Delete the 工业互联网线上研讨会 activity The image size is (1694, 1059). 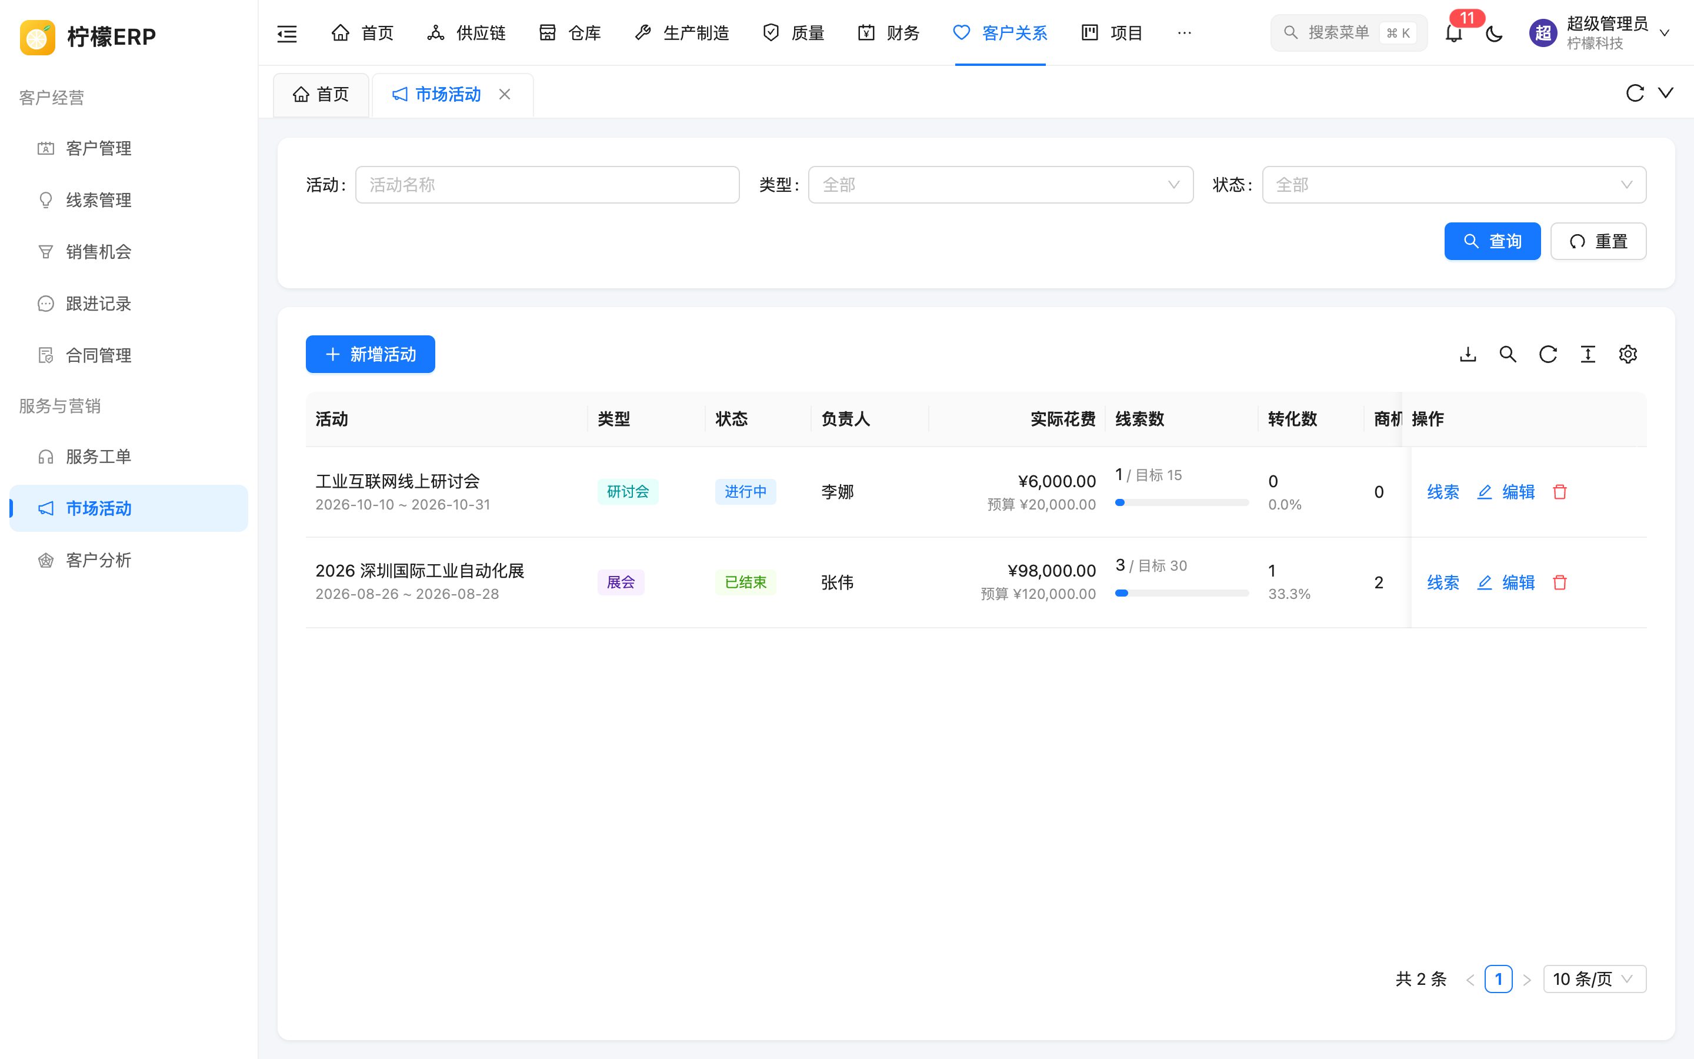[1560, 492]
